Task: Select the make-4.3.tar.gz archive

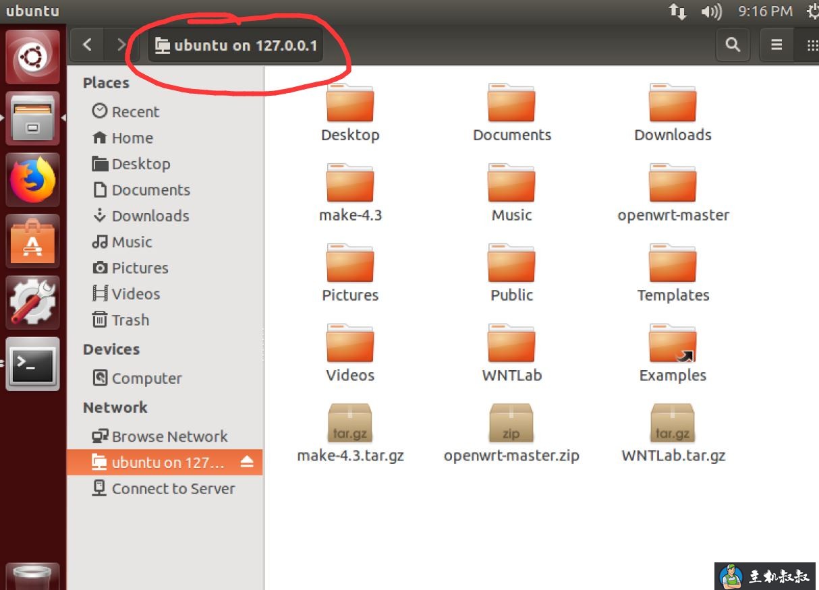Action: 349,423
